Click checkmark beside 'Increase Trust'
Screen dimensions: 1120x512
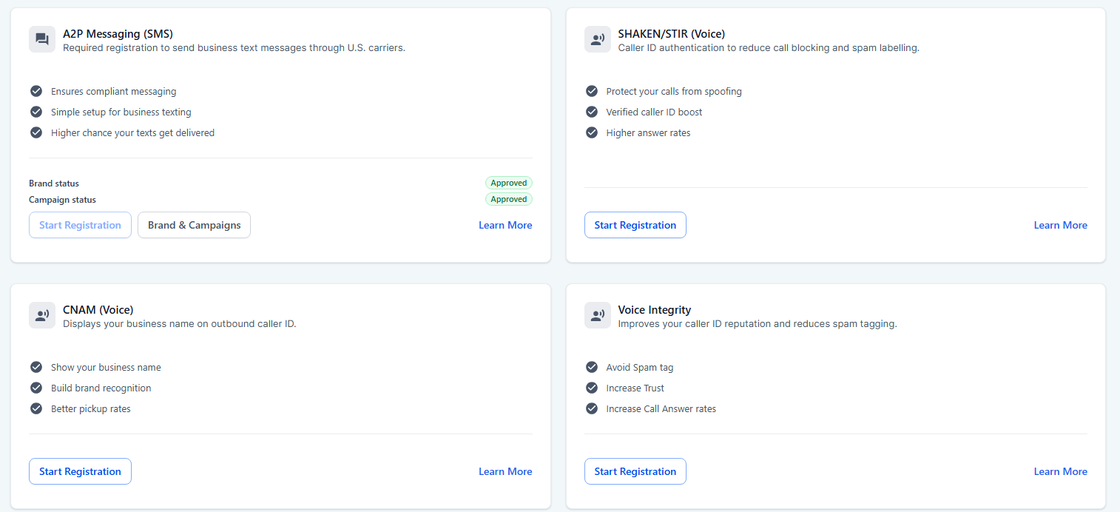[591, 388]
